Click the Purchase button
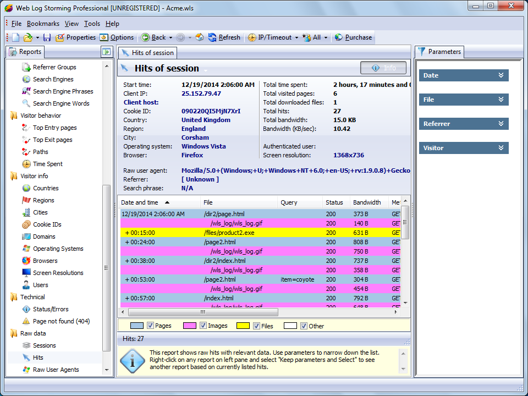Image resolution: width=528 pixels, height=396 pixels. (x=353, y=38)
